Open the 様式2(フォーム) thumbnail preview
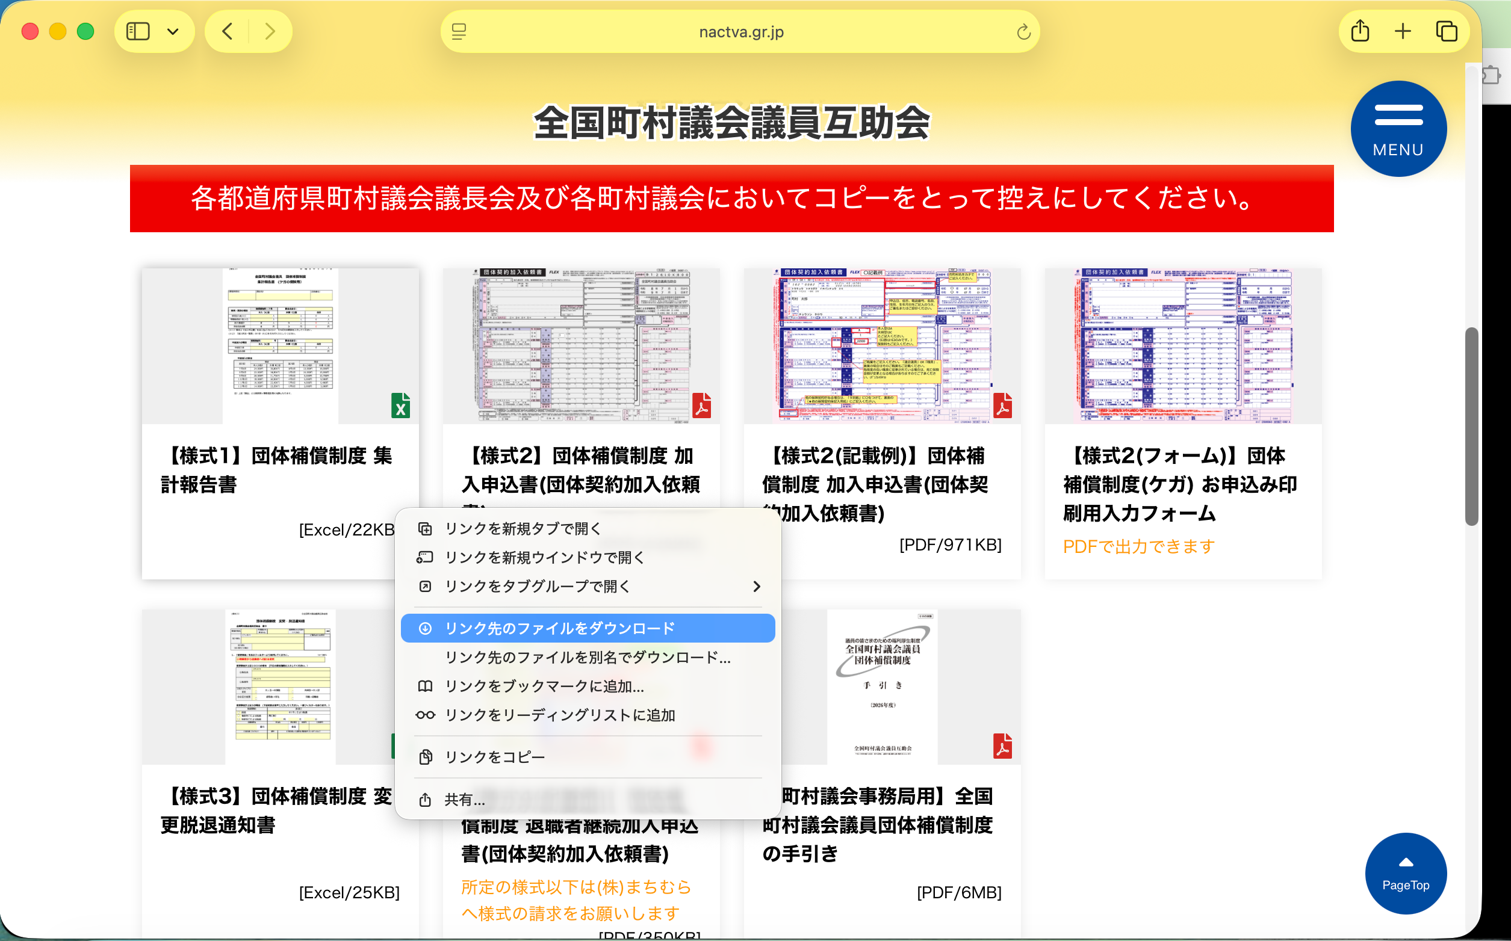The height and width of the screenshot is (941, 1511). tap(1183, 346)
